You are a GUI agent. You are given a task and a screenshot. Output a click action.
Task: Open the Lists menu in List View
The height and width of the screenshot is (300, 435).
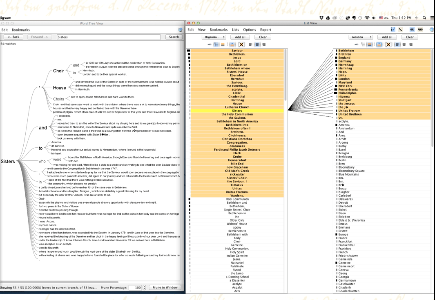click(235, 30)
